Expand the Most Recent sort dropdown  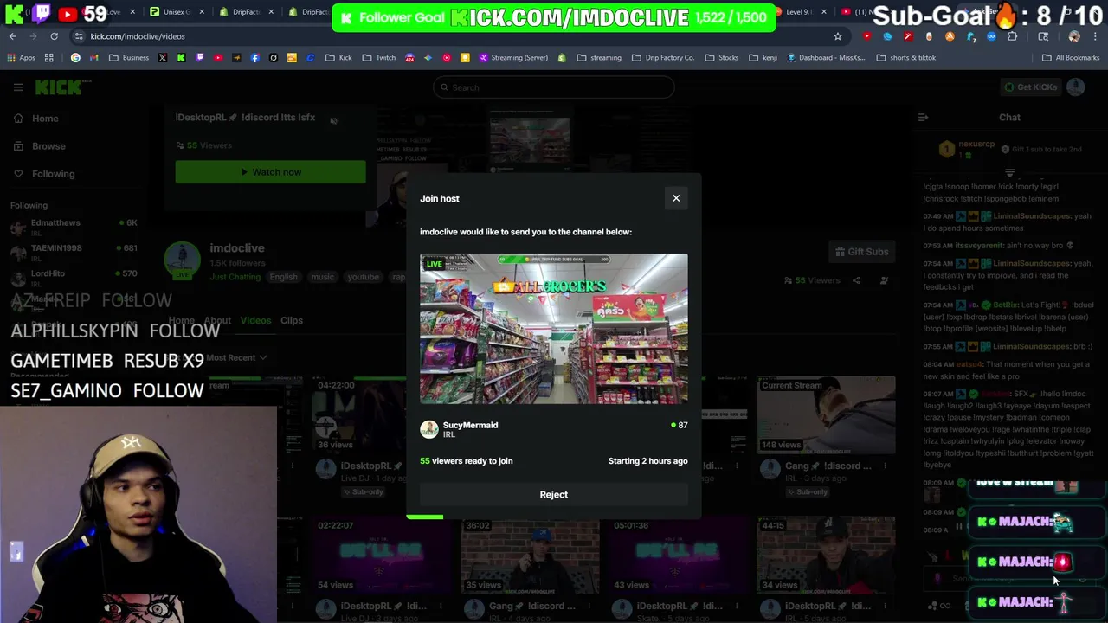tap(236, 357)
